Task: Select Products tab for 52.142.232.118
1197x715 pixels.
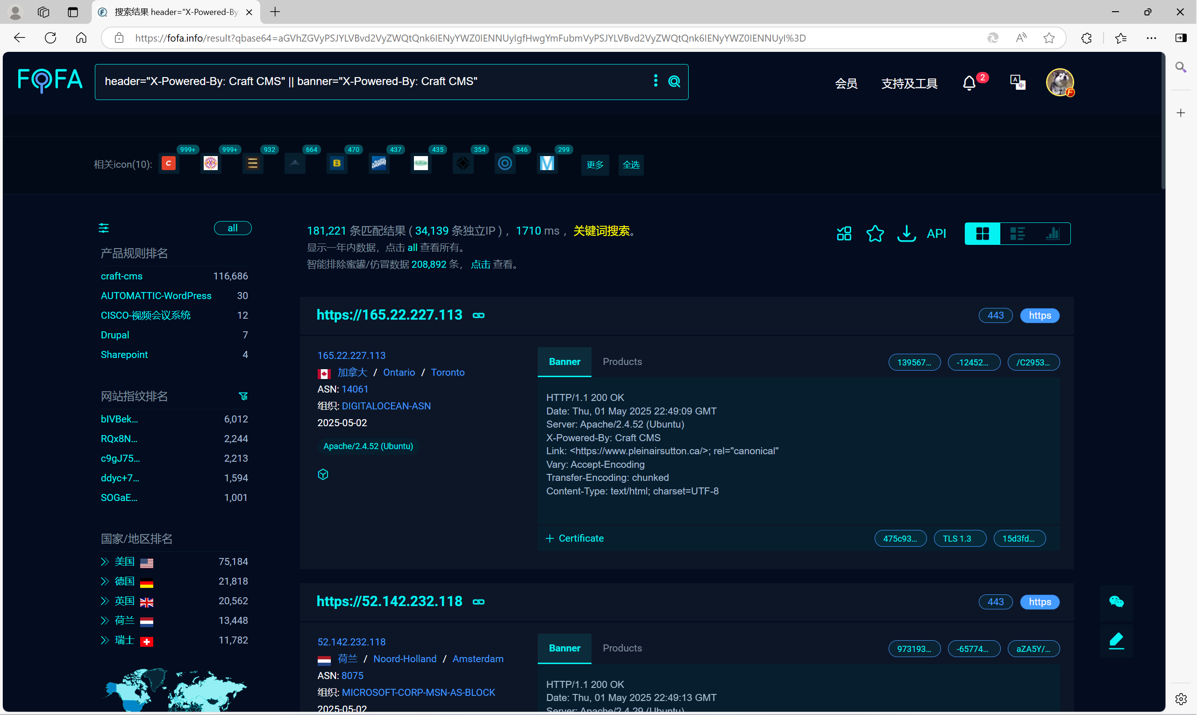Action: (x=622, y=649)
